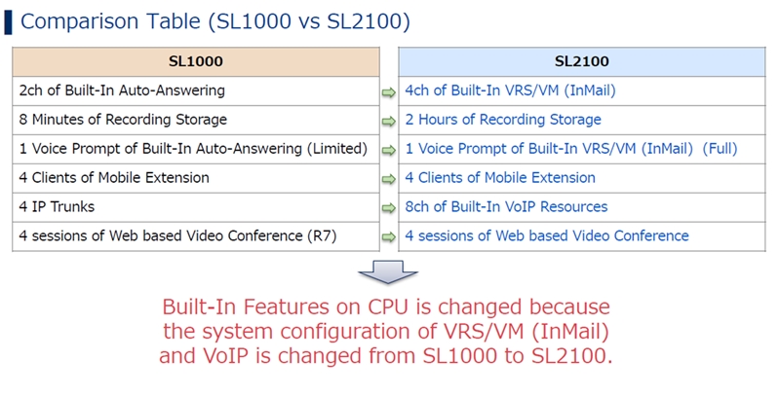Image resolution: width=780 pixels, height=396 pixels.
Task: Select the SL1000 column header
Action: tap(196, 61)
